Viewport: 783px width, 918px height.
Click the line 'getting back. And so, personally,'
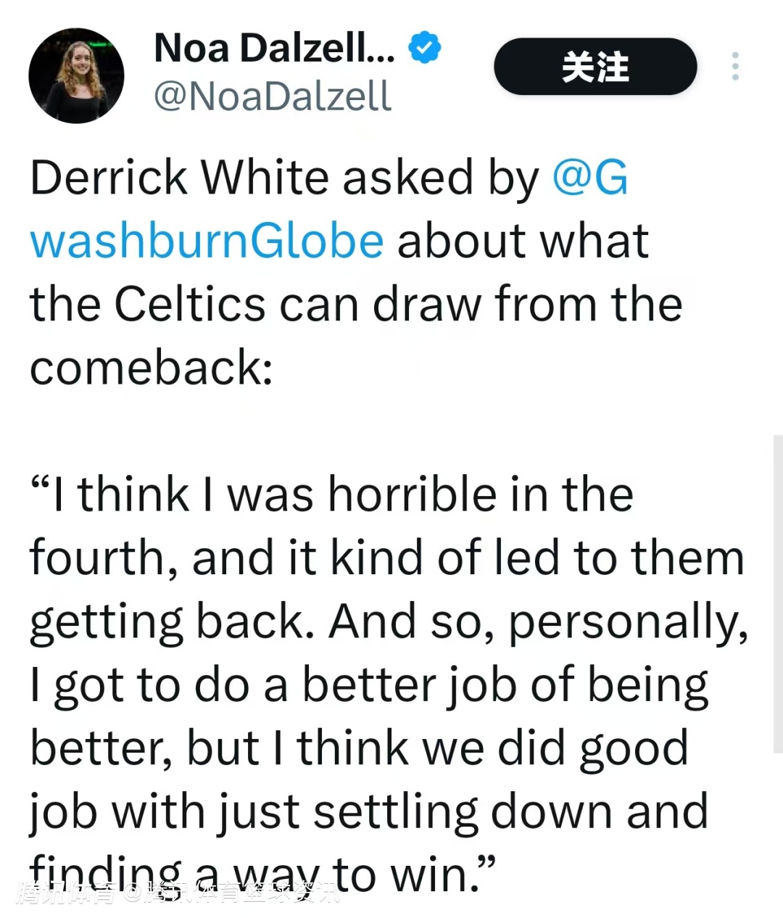tap(389, 622)
